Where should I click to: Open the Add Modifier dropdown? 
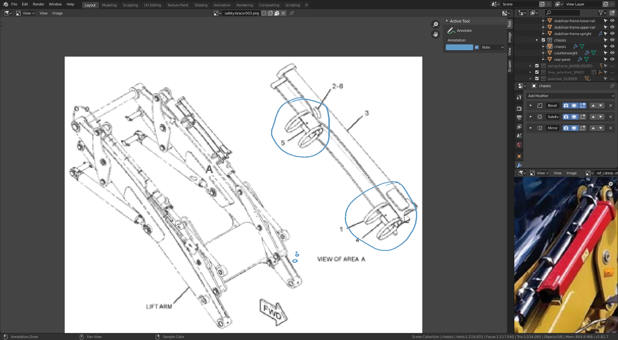(x=571, y=96)
